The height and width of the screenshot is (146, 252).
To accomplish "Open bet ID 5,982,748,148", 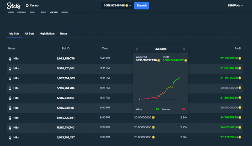I will [x=66, y=98].
